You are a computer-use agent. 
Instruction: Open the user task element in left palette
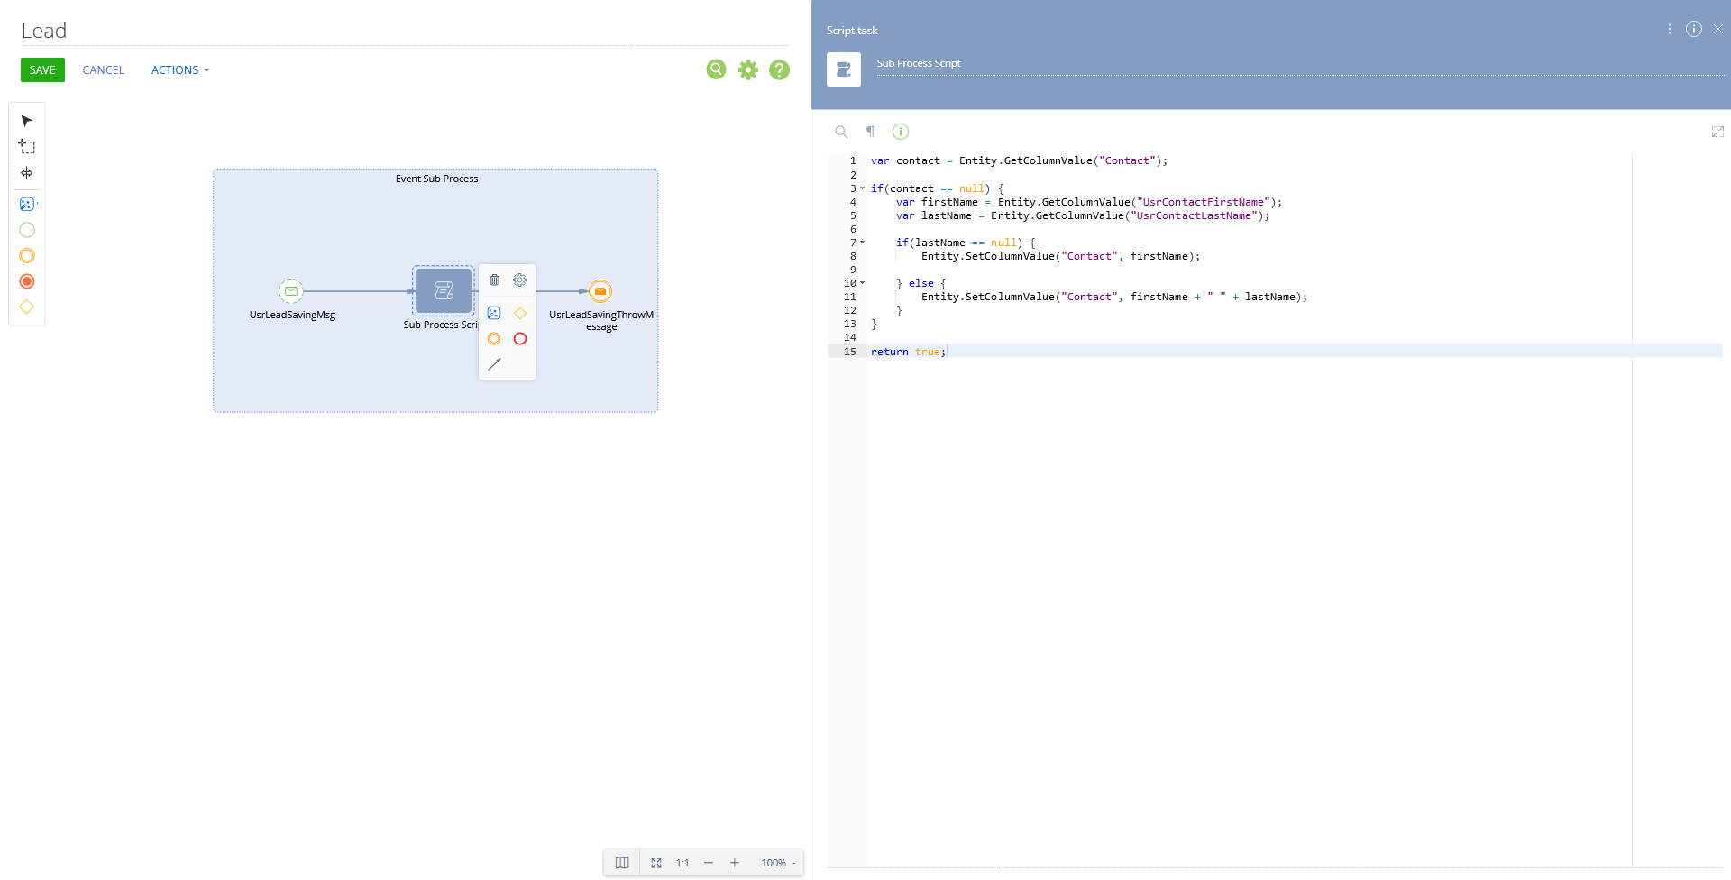coord(26,205)
